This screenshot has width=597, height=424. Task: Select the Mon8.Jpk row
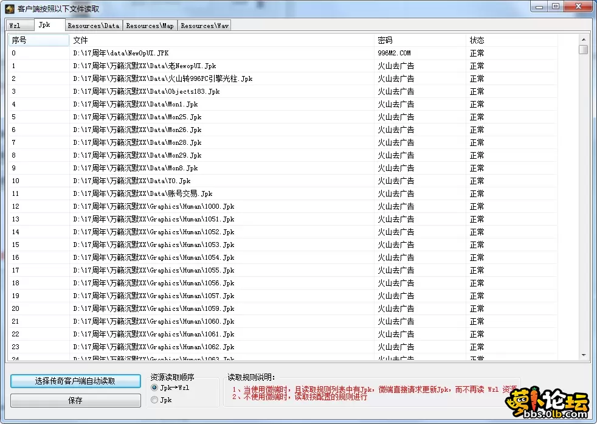pos(182,168)
